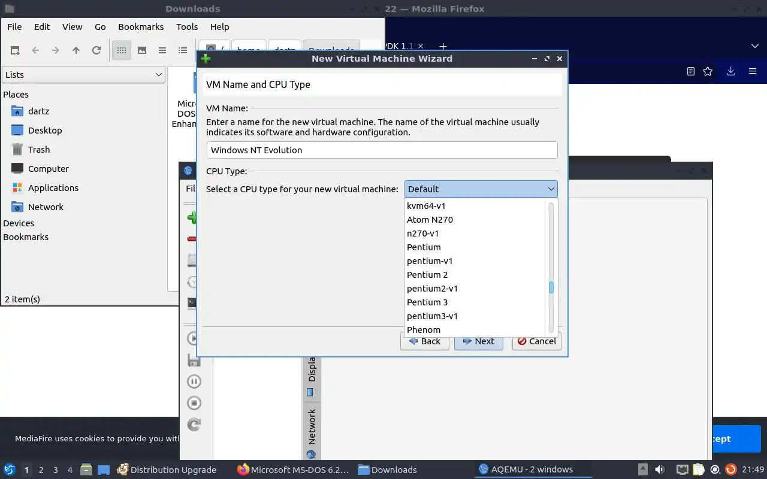Image resolution: width=767 pixels, height=479 pixels.
Task: Go forward in Downloads file manager
Action: 56,50
